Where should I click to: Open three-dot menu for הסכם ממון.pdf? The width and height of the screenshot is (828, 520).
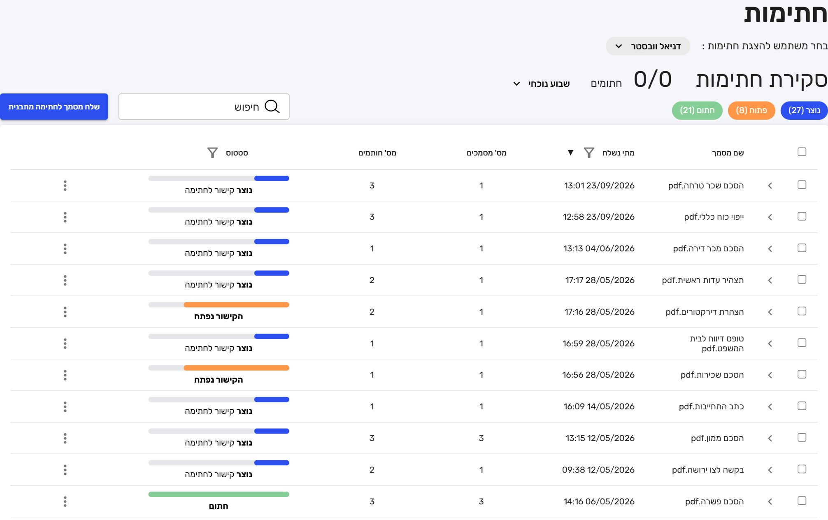coord(65,438)
